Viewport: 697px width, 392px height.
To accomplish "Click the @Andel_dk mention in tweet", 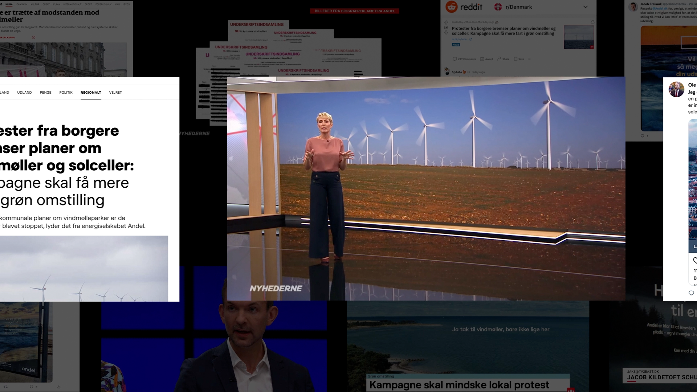I will tap(660, 9).
